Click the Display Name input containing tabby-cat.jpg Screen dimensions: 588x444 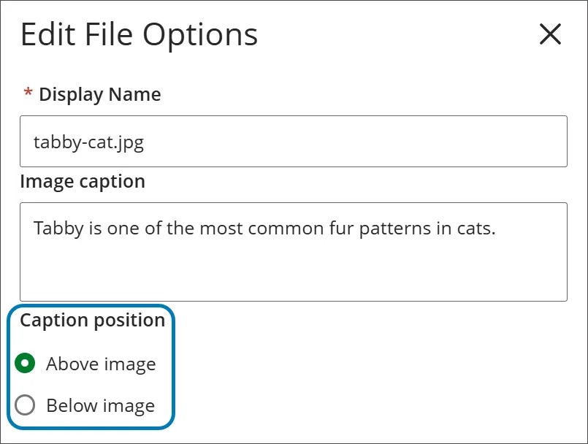292,142
